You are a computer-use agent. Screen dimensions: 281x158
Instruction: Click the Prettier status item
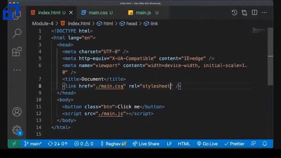click(234, 144)
